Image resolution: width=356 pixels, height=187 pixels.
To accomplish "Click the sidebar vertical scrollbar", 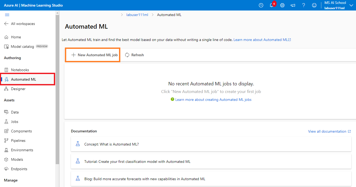I will (x=57, y=89).
